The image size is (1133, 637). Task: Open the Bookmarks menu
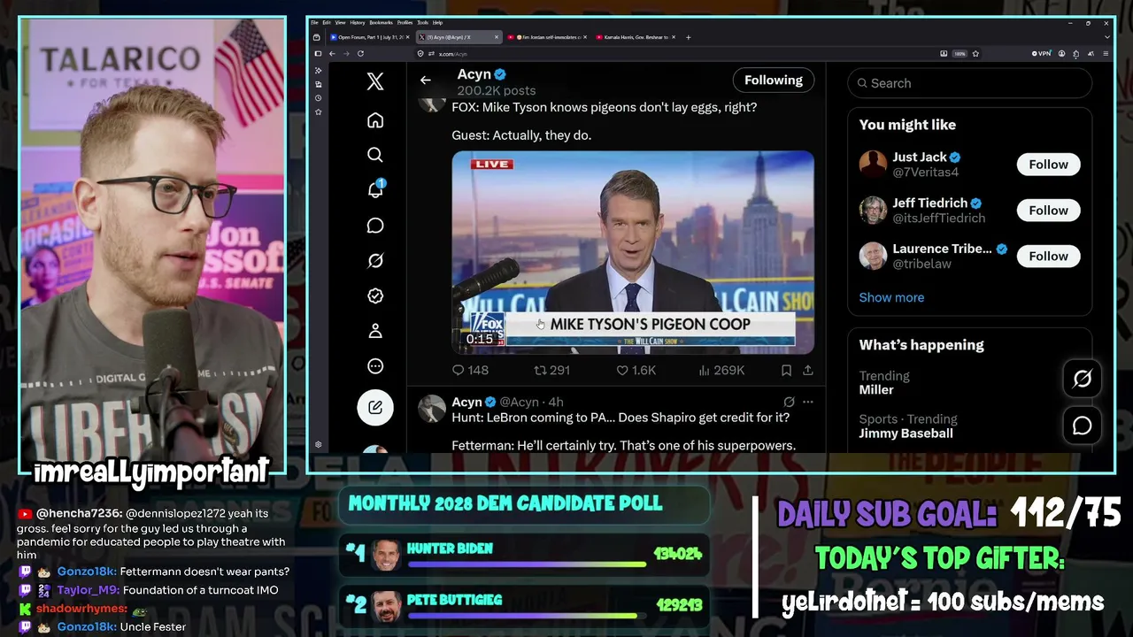(382, 22)
